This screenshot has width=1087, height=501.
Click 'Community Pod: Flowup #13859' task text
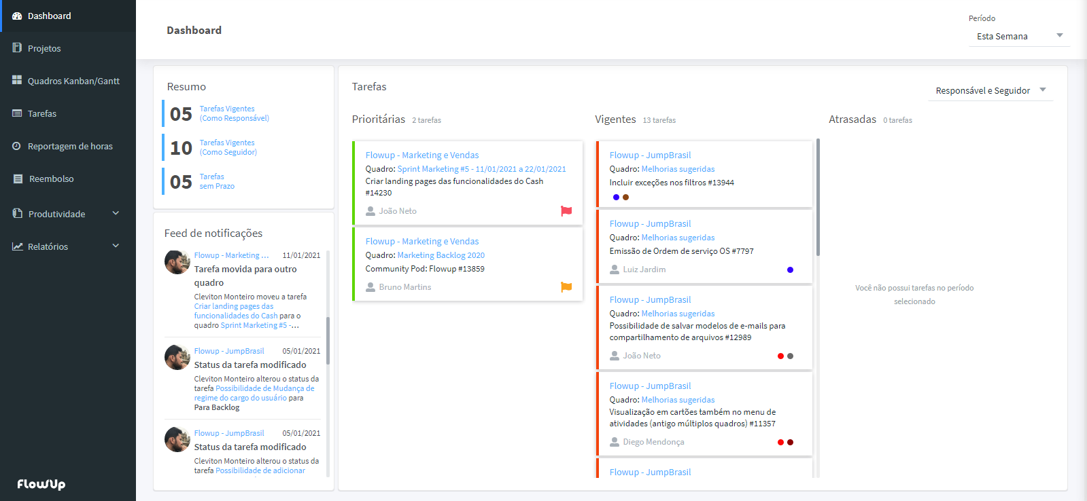(425, 269)
